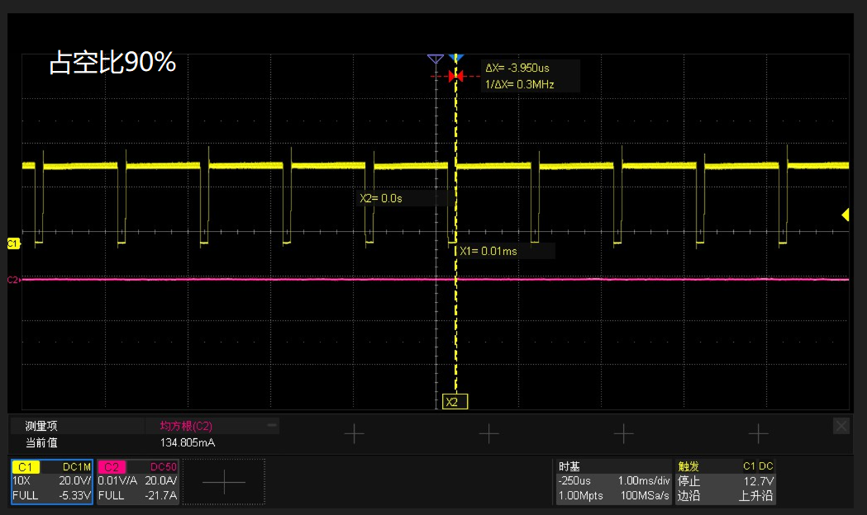Click the 100MSa/s sample rate value
867x515 pixels.
645,496
